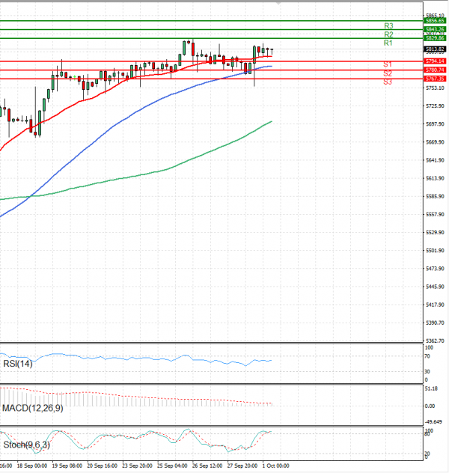Click the 5417.90 price axis value

pos(435,305)
